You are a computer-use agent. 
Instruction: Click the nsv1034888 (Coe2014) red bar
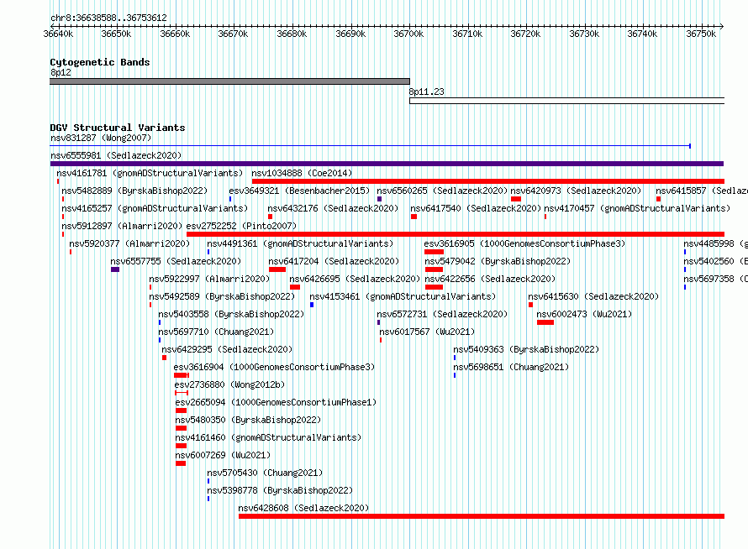(x=488, y=181)
